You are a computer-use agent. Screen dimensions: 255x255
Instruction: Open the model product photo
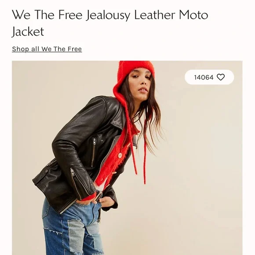point(127,158)
